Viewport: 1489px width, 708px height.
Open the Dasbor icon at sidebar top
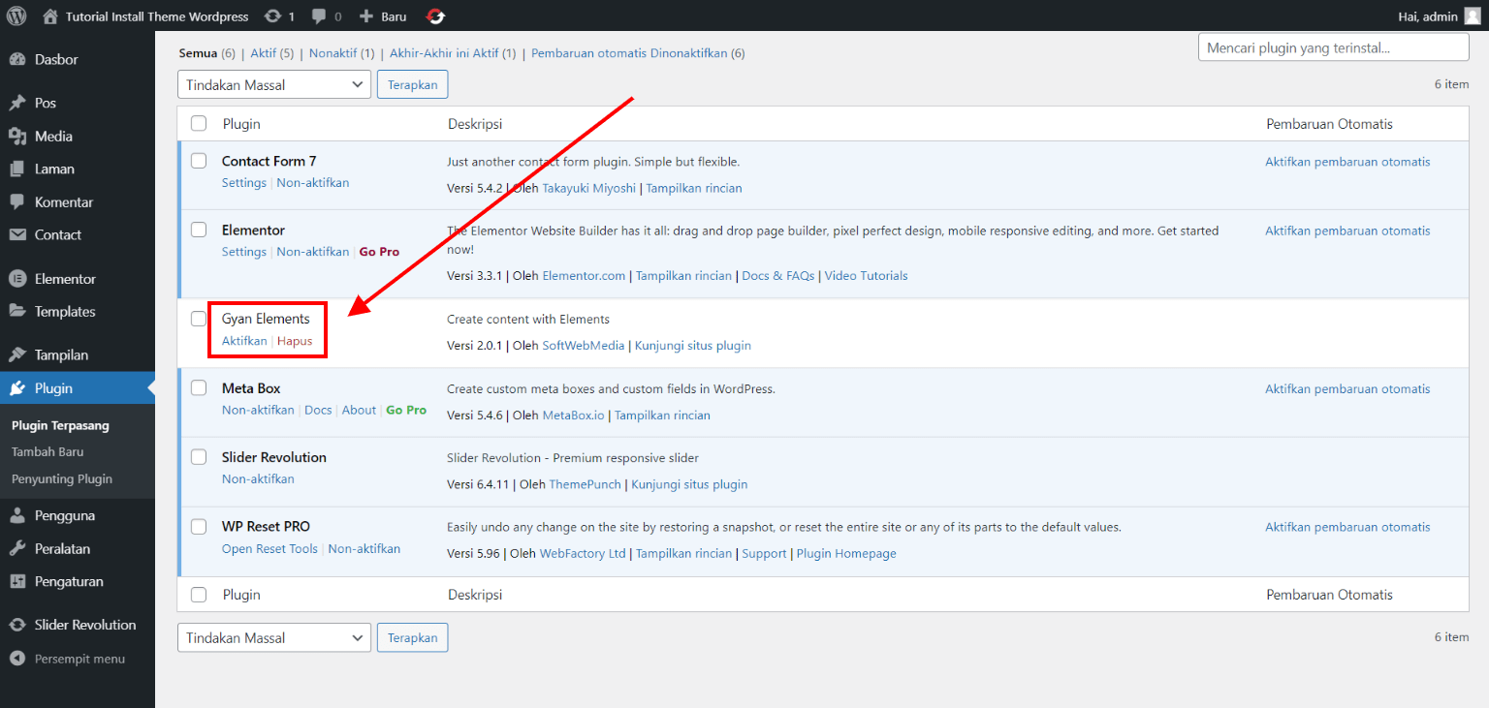click(x=19, y=59)
